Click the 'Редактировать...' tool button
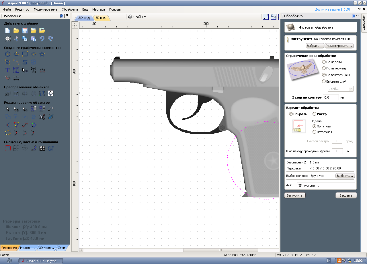 coord(339,46)
